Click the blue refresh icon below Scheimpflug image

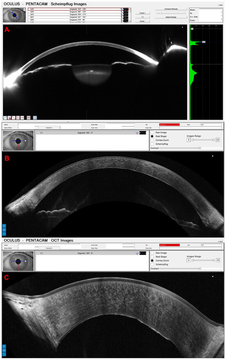35,117
